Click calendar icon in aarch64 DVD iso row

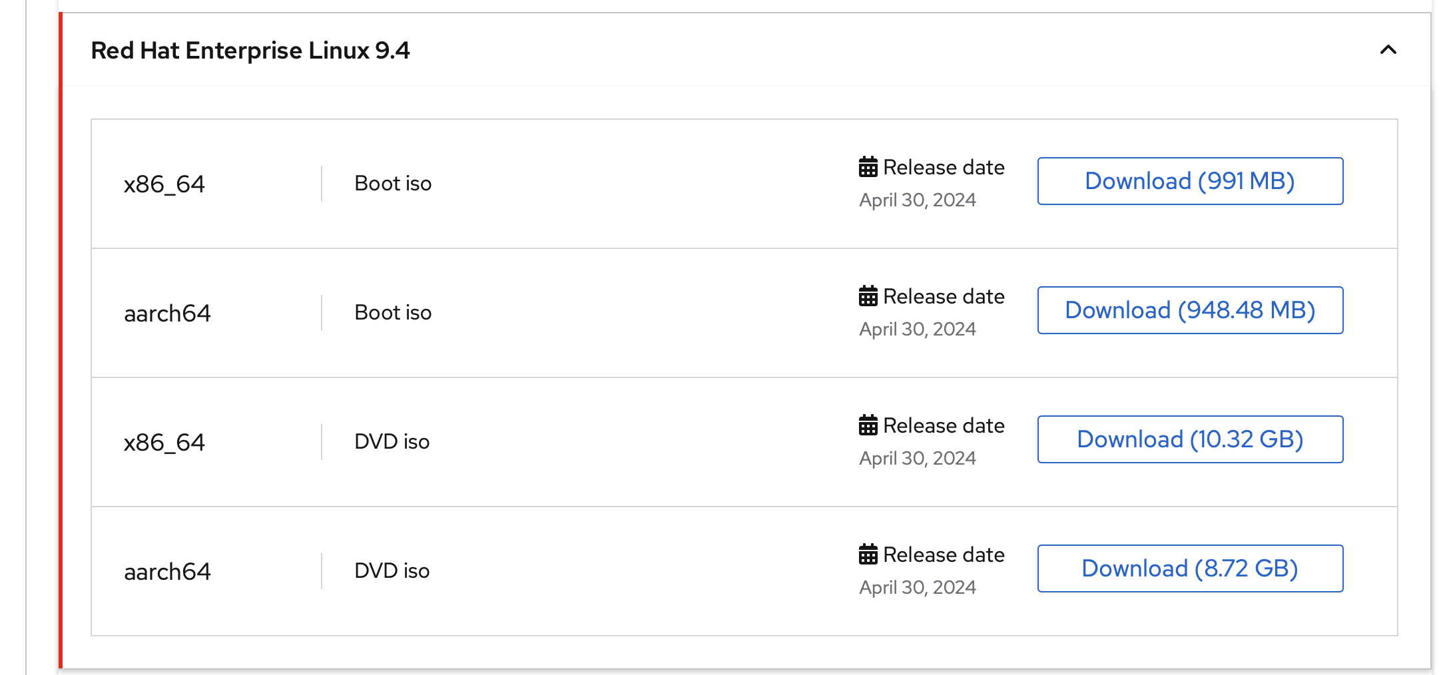(x=868, y=555)
